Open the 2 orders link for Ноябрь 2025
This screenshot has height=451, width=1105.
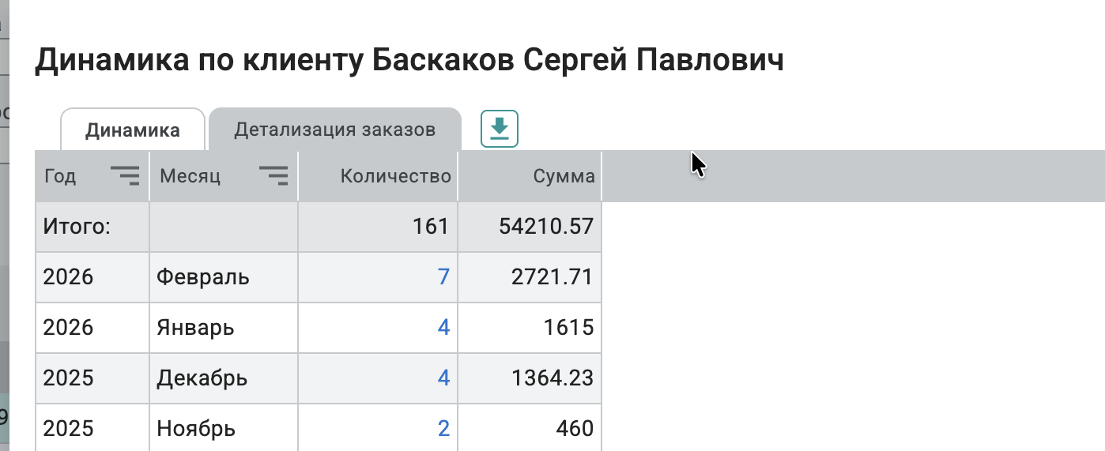[443, 428]
